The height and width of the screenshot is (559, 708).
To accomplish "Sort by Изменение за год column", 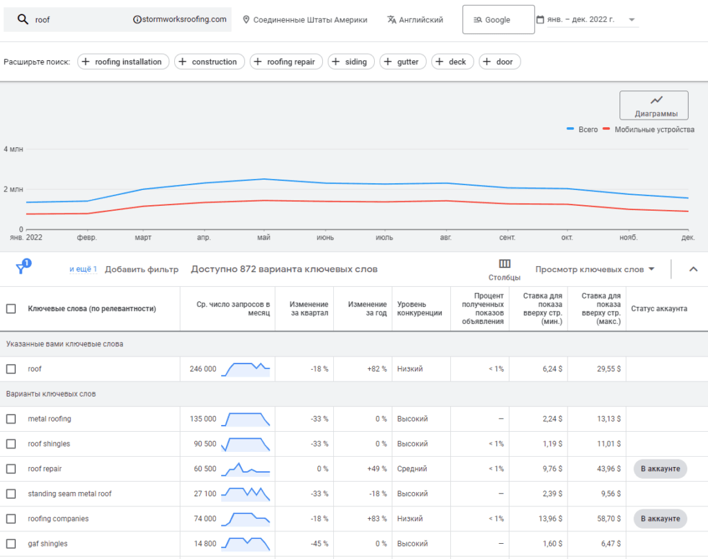I will (x=367, y=309).
